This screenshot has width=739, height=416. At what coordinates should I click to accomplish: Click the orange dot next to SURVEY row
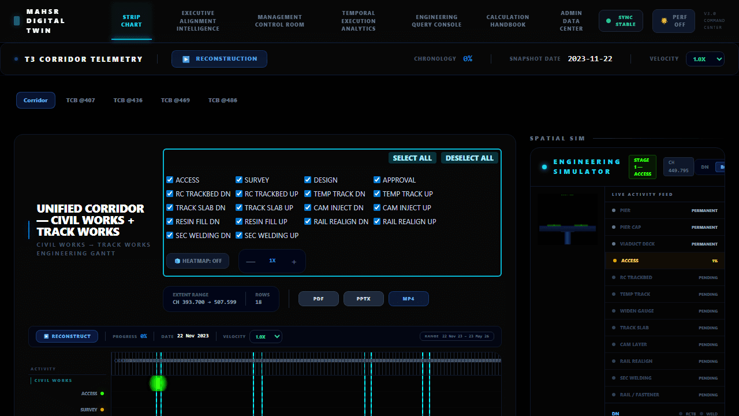[x=102, y=410]
